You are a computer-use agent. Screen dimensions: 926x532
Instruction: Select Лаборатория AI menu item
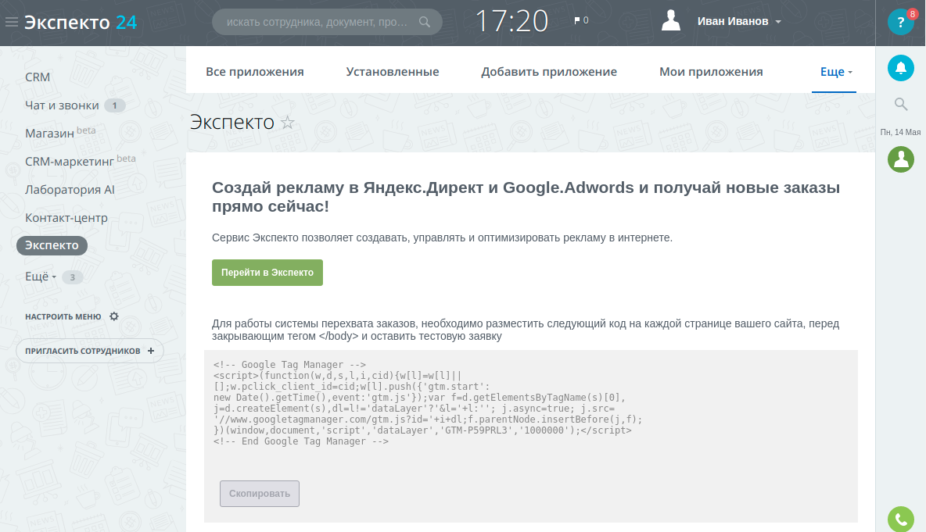pyautogui.click(x=70, y=190)
